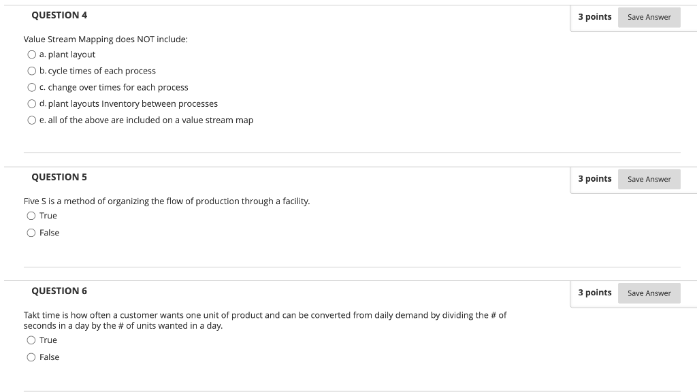Choose True for Question 6 Takt time
This screenshot has height=392, width=697.
point(31,340)
